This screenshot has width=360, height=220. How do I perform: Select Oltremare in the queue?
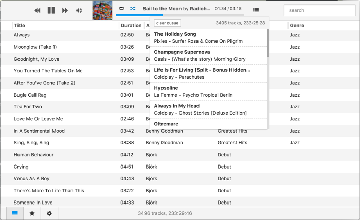tap(208, 124)
